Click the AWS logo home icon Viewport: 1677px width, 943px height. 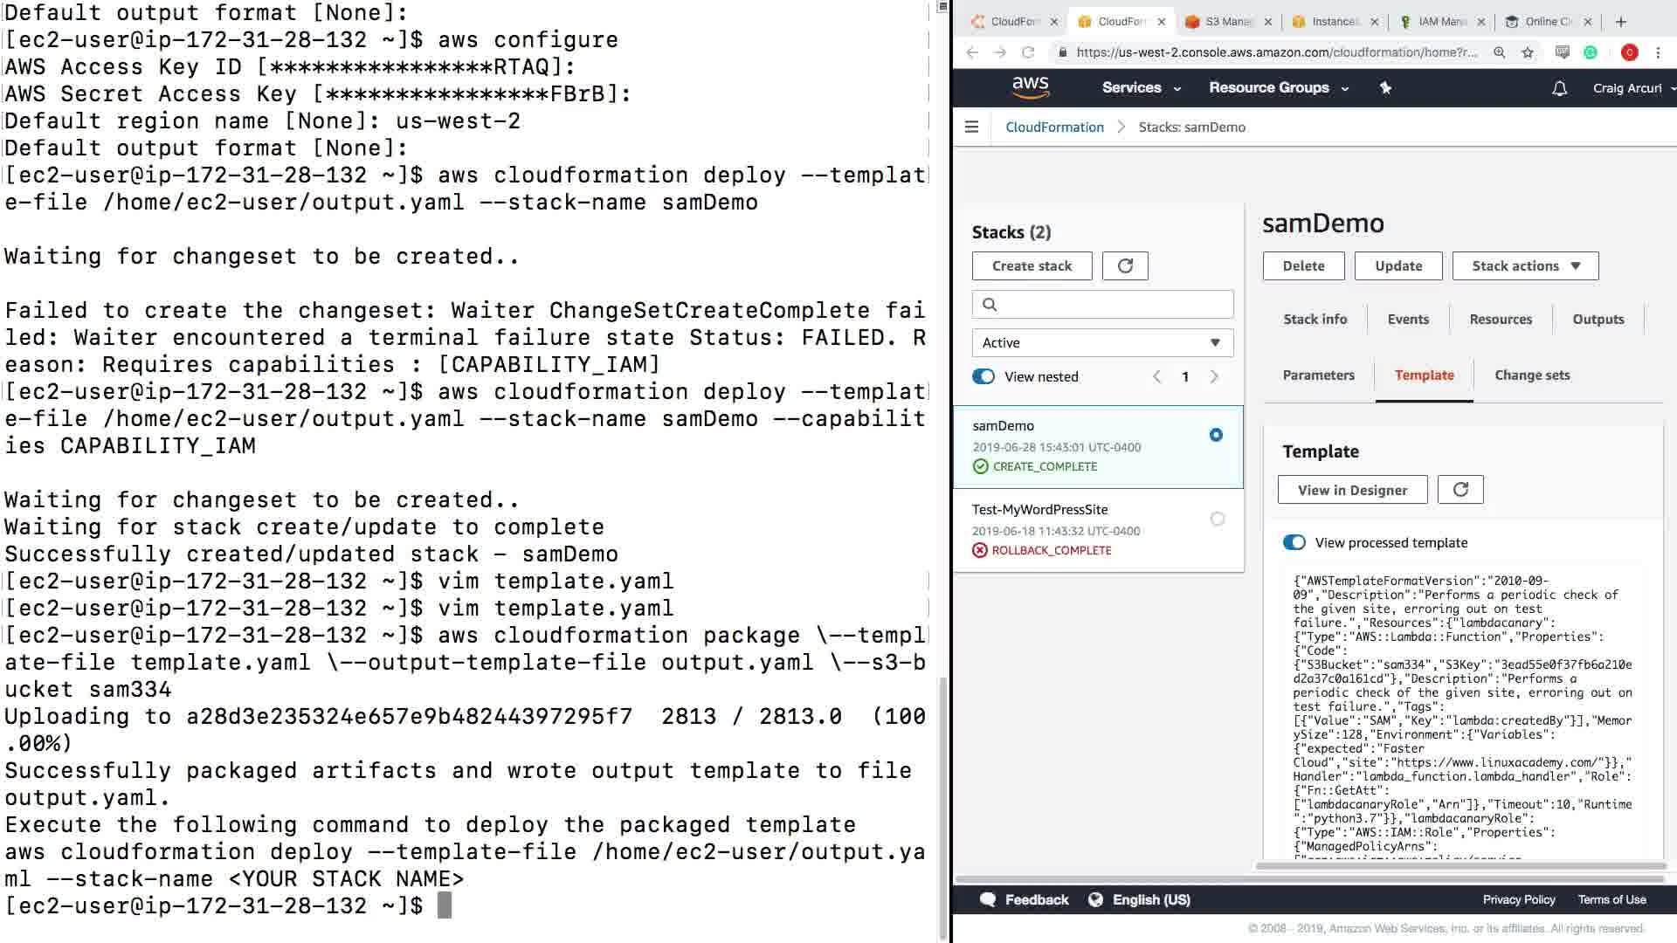coord(1030,87)
